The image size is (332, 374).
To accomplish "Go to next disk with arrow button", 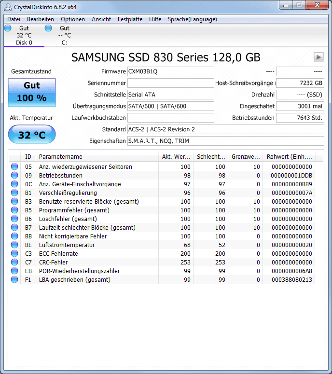I will click(x=318, y=57).
